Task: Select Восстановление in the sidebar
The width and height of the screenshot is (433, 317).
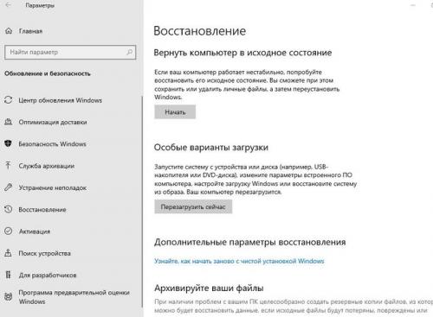Action: [x=42, y=210]
